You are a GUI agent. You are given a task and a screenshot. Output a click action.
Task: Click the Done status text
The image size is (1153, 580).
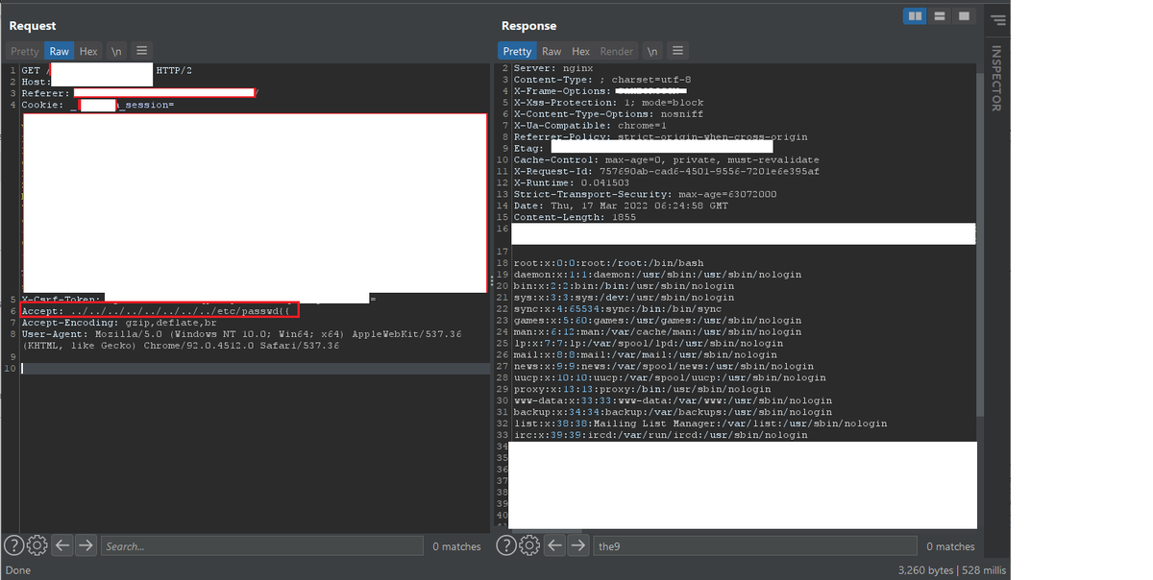coord(17,569)
